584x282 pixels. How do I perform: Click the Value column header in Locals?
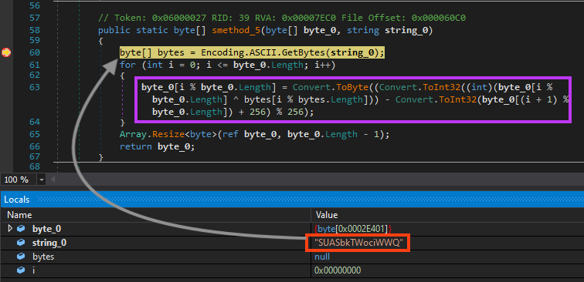coord(327,215)
